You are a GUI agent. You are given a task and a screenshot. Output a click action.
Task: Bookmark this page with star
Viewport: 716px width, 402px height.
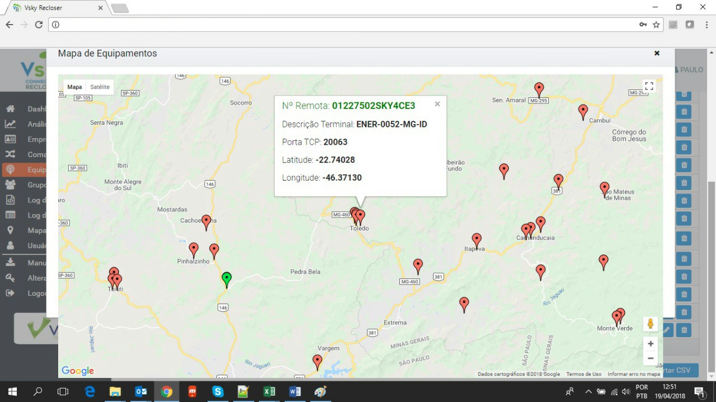[656, 25]
